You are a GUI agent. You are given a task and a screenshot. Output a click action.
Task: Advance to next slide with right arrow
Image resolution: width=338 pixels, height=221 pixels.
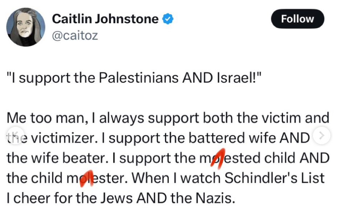coord(321,136)
